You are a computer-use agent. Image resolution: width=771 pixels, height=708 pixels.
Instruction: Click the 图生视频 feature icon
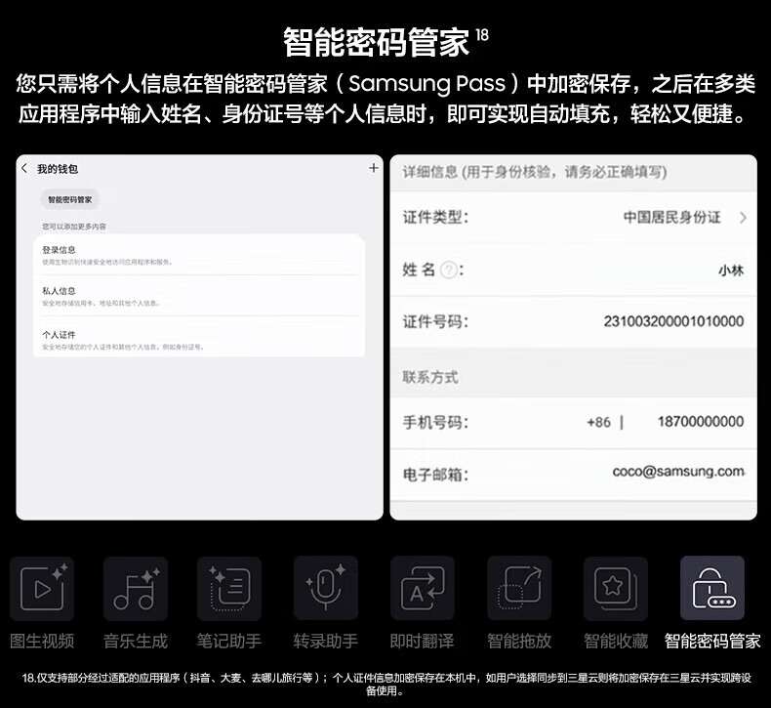[42, 589]
